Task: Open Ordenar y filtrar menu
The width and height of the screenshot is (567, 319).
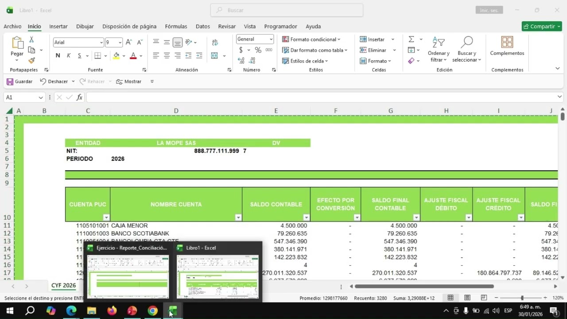Action: point(439,50)
